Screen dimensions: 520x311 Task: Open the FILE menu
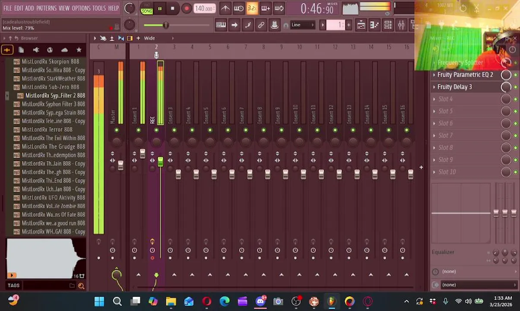point(8,8)
